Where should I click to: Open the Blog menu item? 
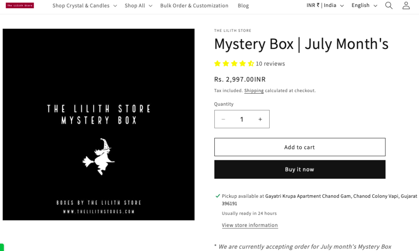pyautogui.click(x=243, y=5)
